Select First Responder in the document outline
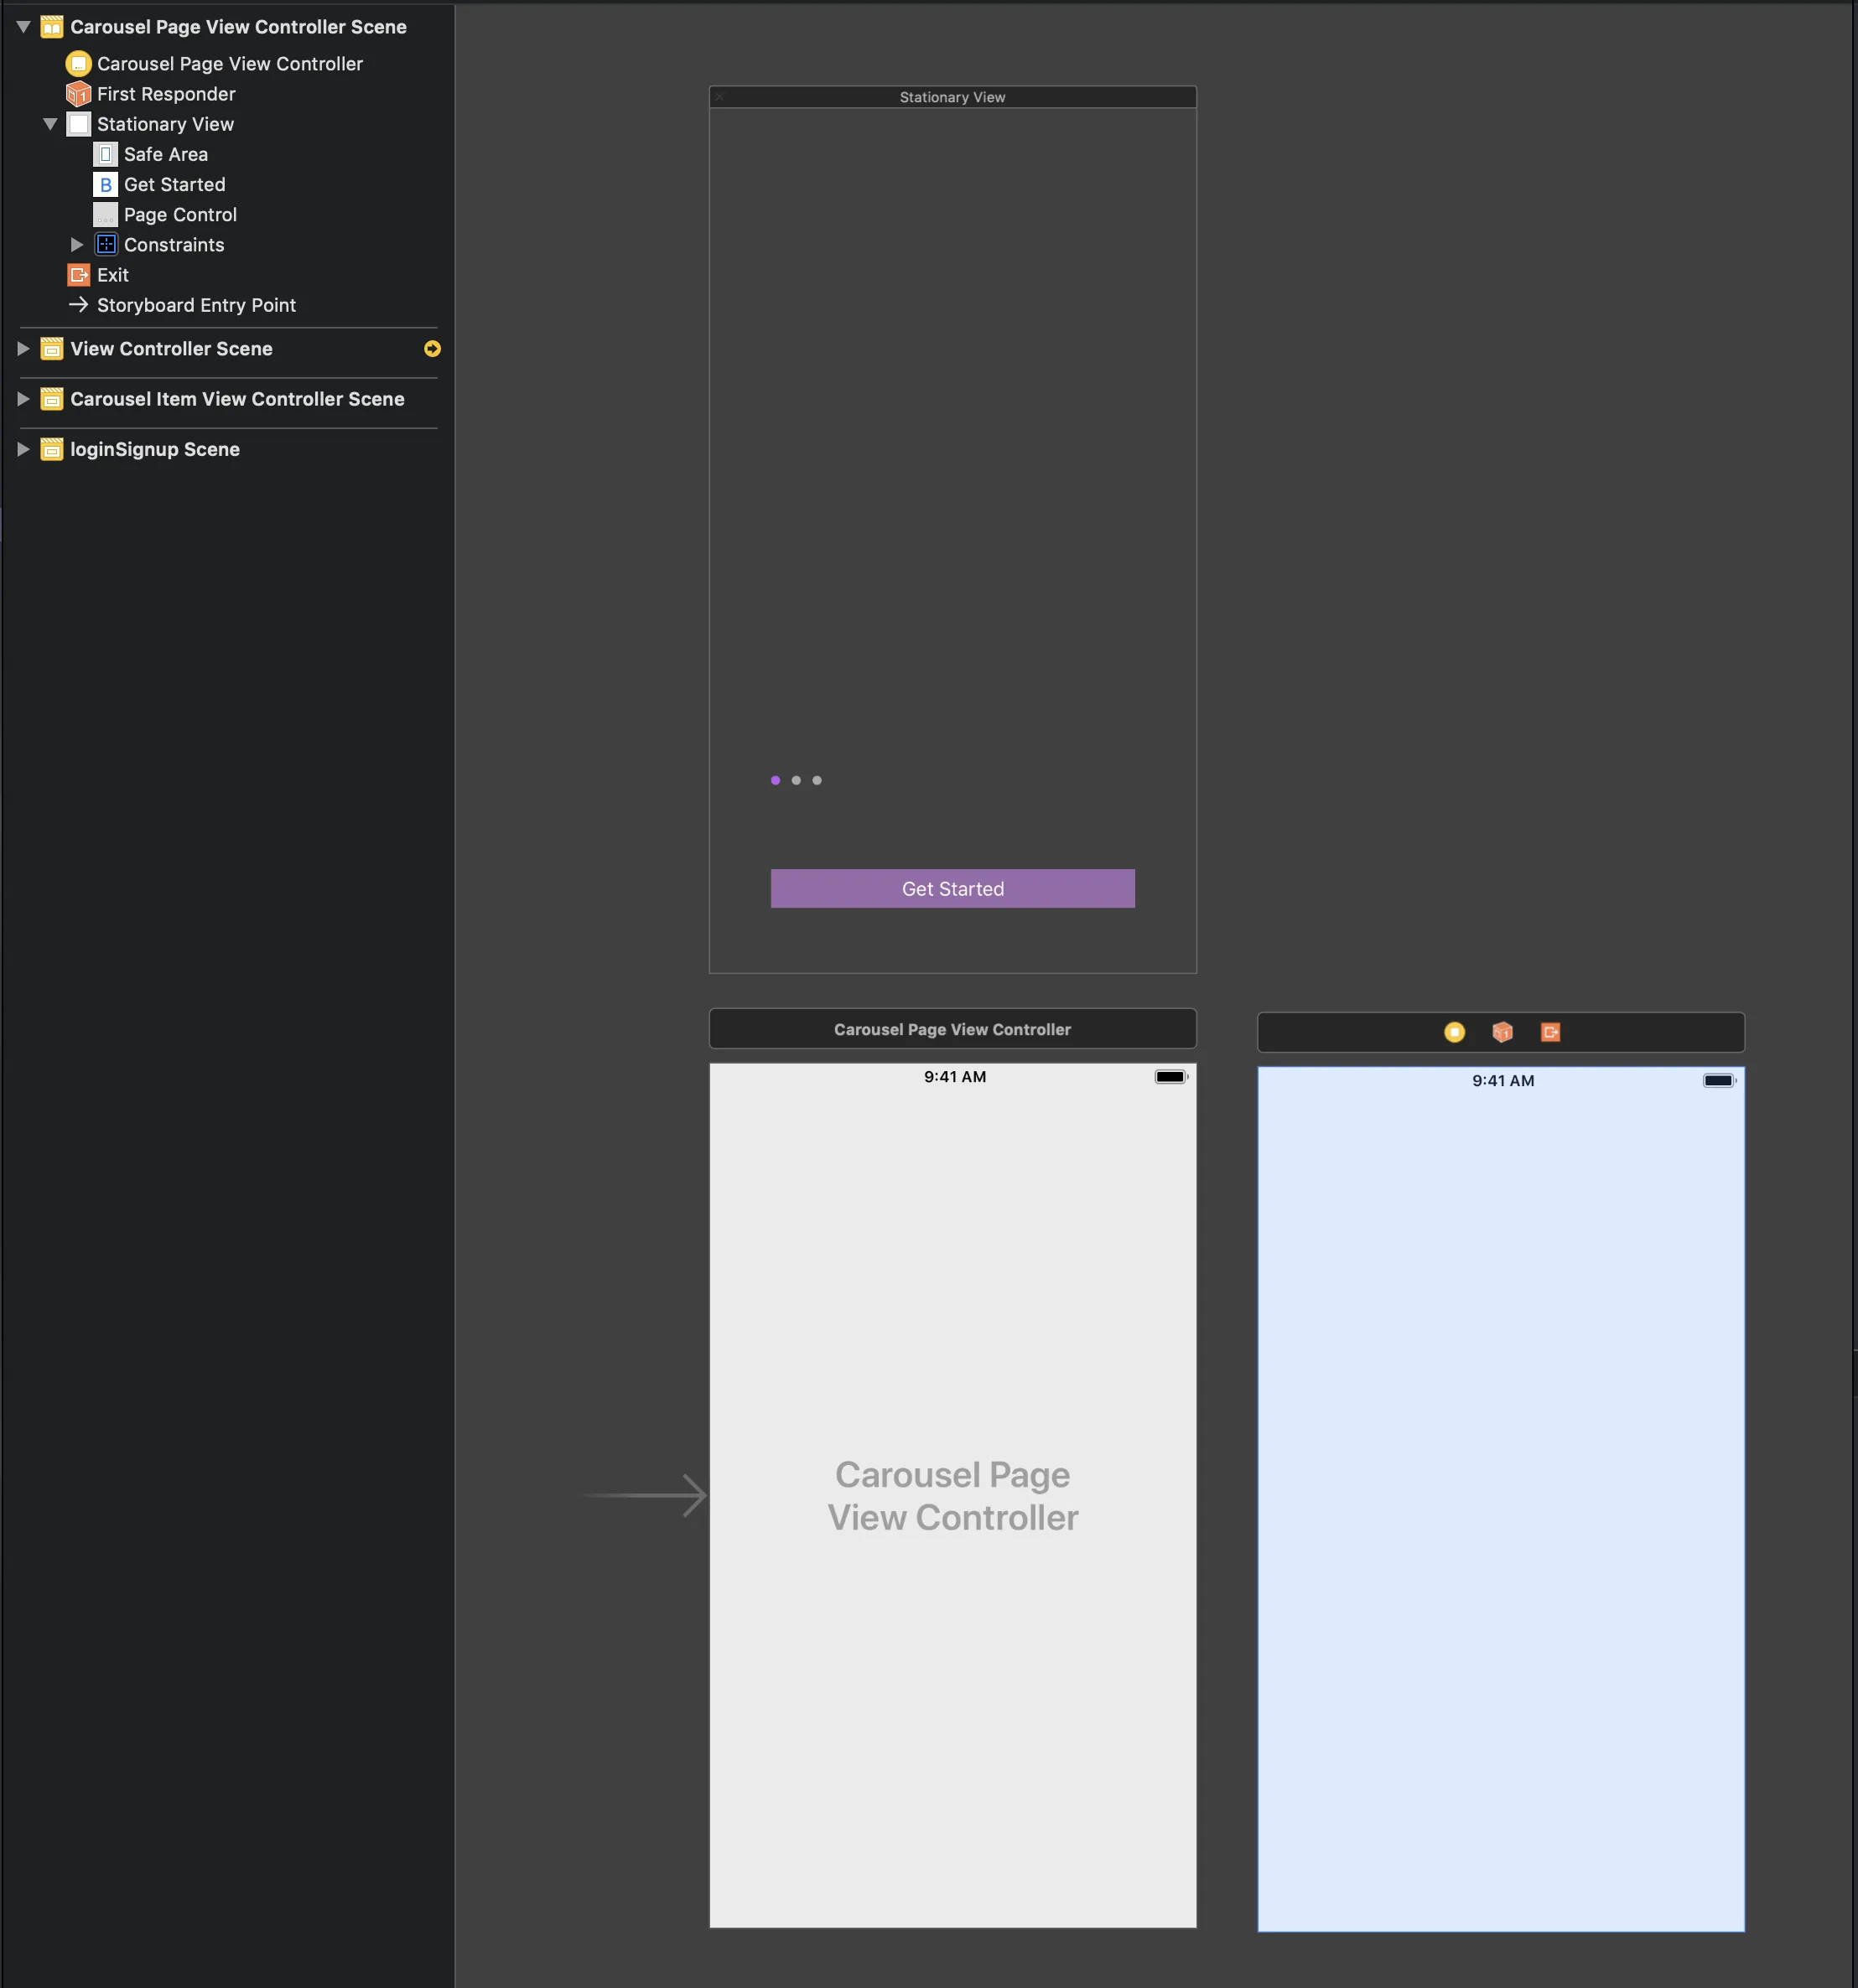 [166, 94]
